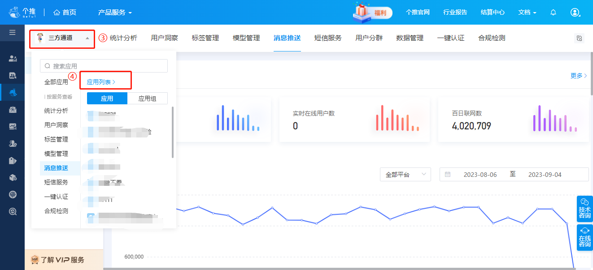Click end date 2023-09-04 field
This screenshot has width=593, height=270.
pos(545,175)
